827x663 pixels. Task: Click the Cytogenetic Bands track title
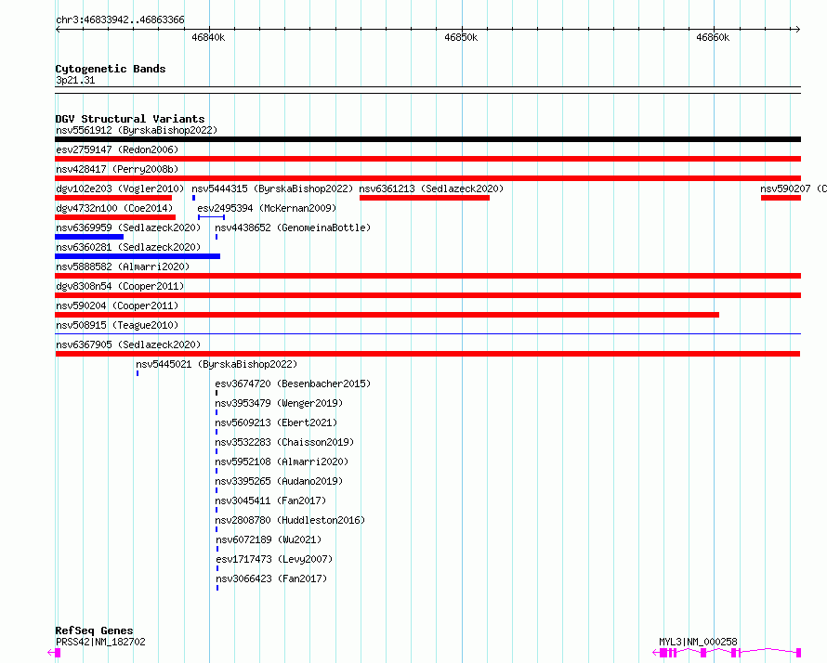coord(111,69)
